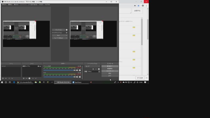Open scene transition fade combo box
Image resolution: width=210 pixels, height=118 pixels.
92,66
